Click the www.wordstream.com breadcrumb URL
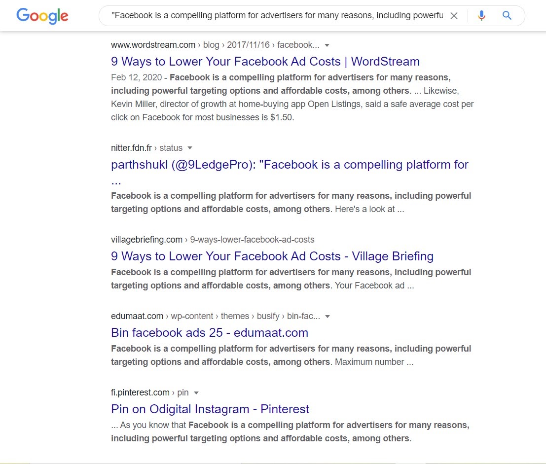 tap(153, 45)
